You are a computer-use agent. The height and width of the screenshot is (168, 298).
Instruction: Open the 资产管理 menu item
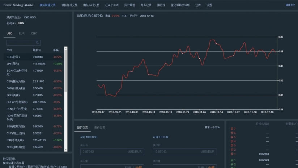click(x=129, y=5)
